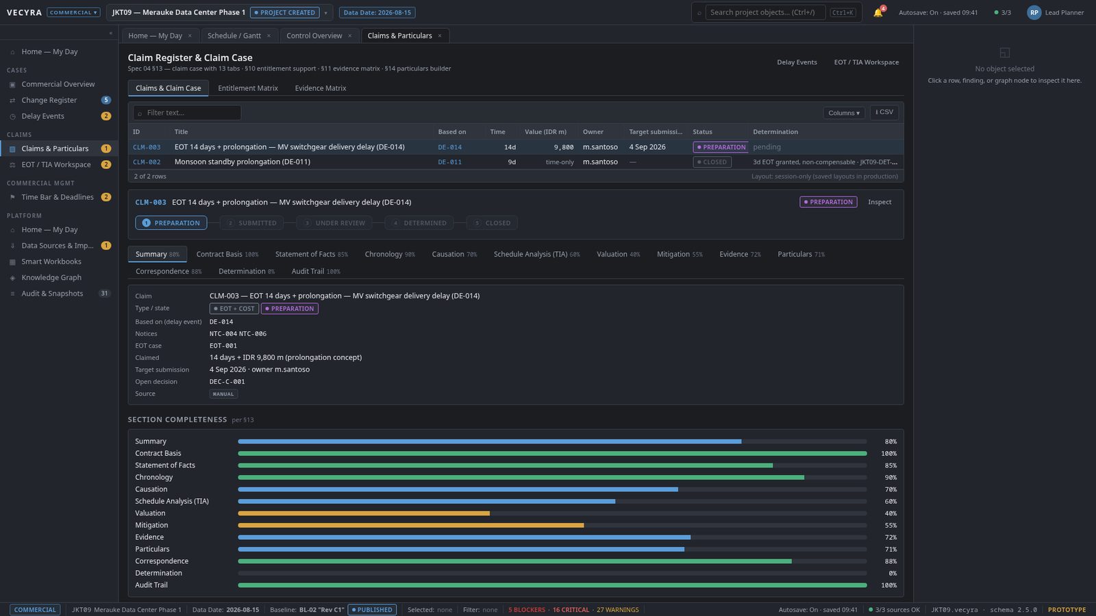Viewport: 1096px width, 616px height.
Task: Click the Mitigation 55% completeness bar
Action: coord(552,526)
